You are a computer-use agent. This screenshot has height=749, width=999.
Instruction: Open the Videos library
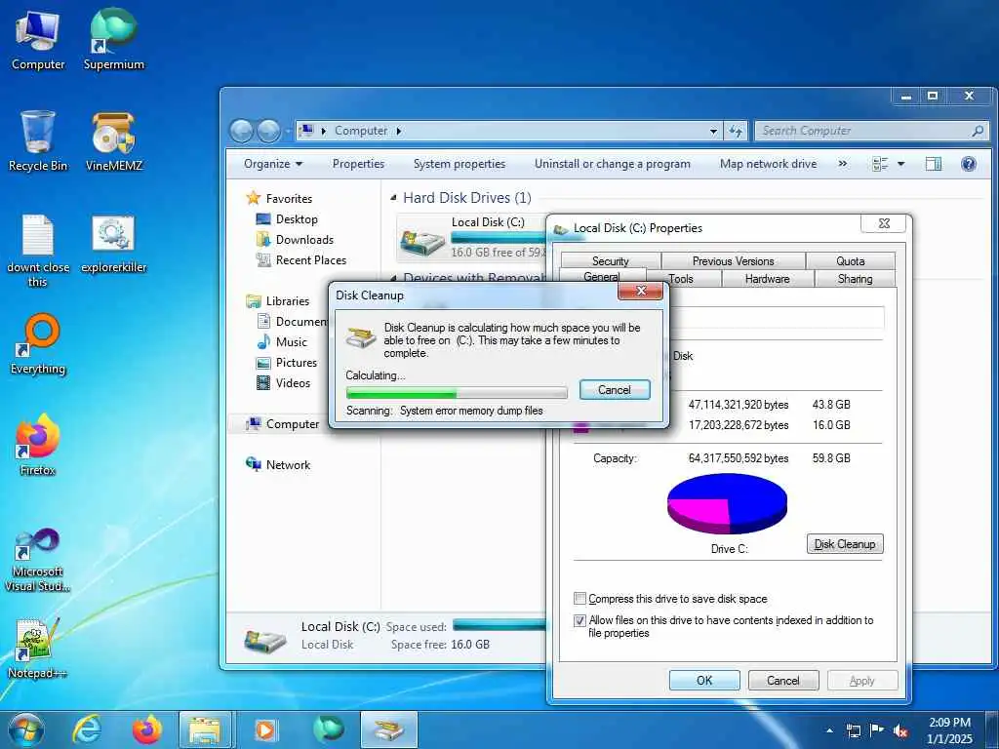293,382
